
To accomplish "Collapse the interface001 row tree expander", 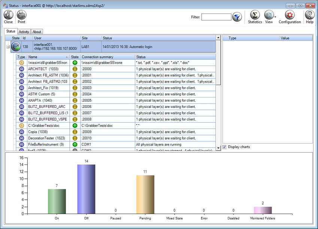I will 8,47.
